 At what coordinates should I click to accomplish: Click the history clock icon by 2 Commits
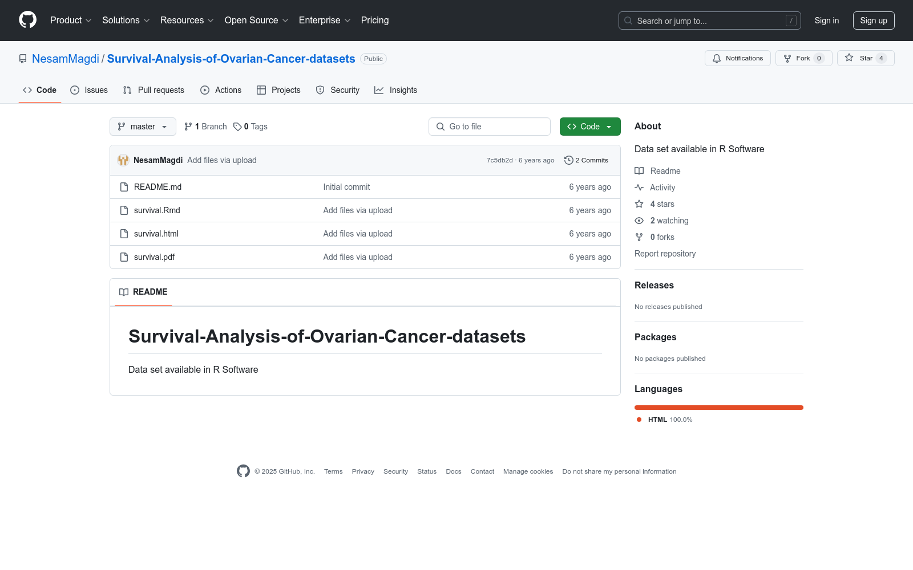pyautogui.click(x=568, y=160)
